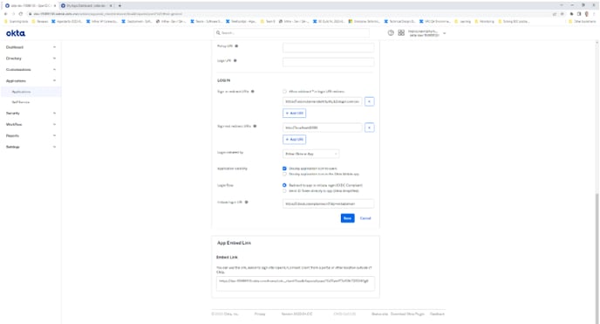Click the Okta search box

291,33
